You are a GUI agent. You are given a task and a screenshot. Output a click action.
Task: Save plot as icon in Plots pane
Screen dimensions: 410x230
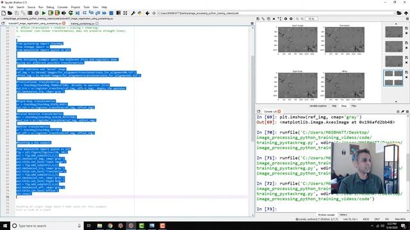point(258,19)
